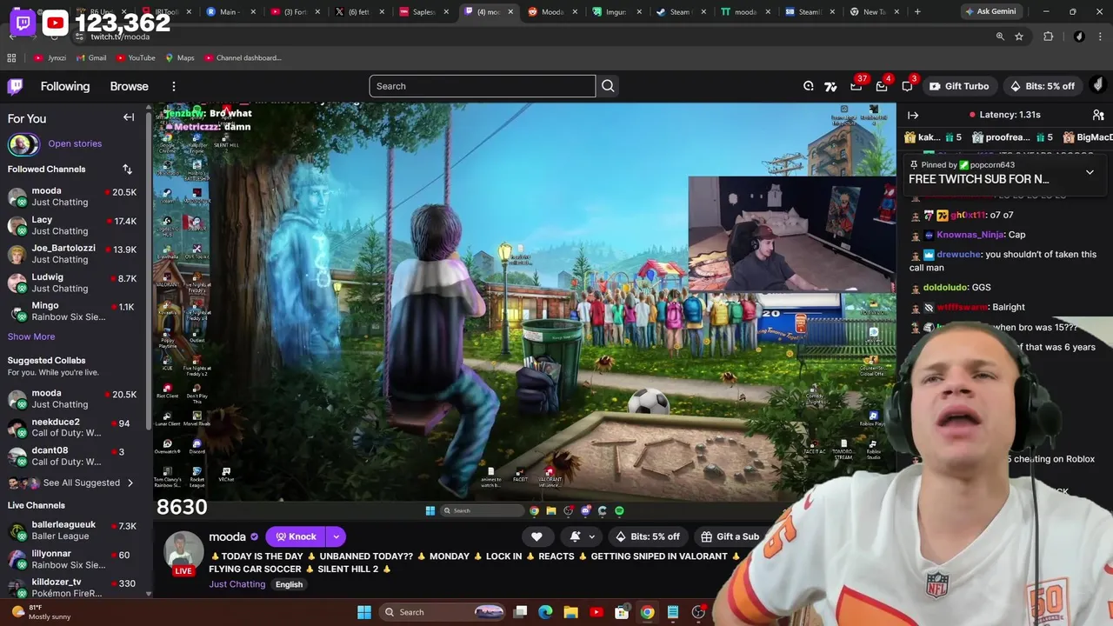Switch to the Imgur browser tab
The width and height of the screenshot is (1113, 626).
(616, 11)
